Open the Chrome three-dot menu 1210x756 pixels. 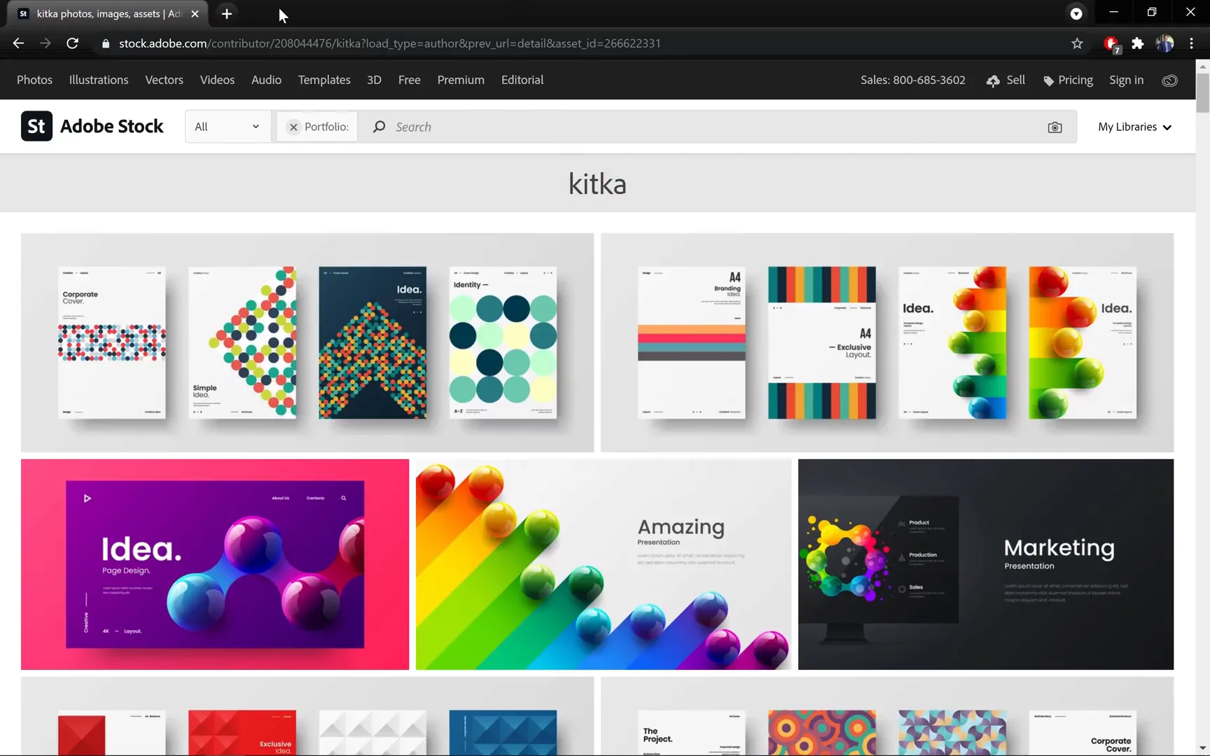[x=1192, y=43]
